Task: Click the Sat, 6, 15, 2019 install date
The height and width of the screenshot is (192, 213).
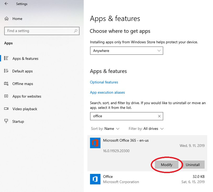Action: pos(193,182)
